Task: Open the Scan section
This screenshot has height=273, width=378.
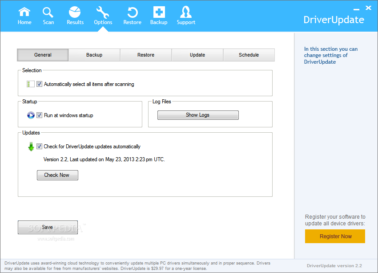Action: point(48,16)
